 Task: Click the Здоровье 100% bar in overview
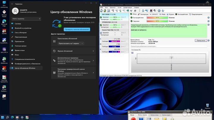coord(157,21)
